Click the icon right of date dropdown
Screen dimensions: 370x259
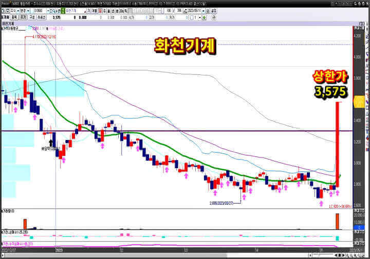[208, 11]
